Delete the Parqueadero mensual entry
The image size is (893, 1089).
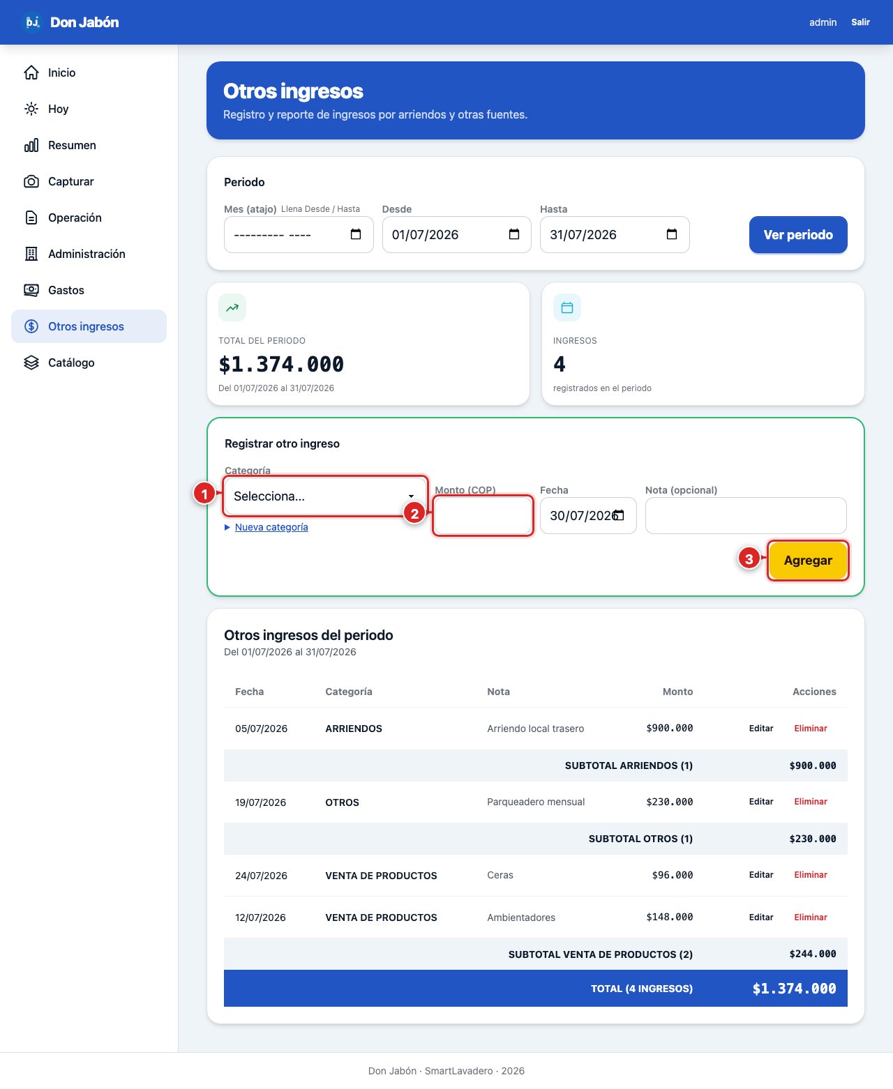click(x=811, y=801)
